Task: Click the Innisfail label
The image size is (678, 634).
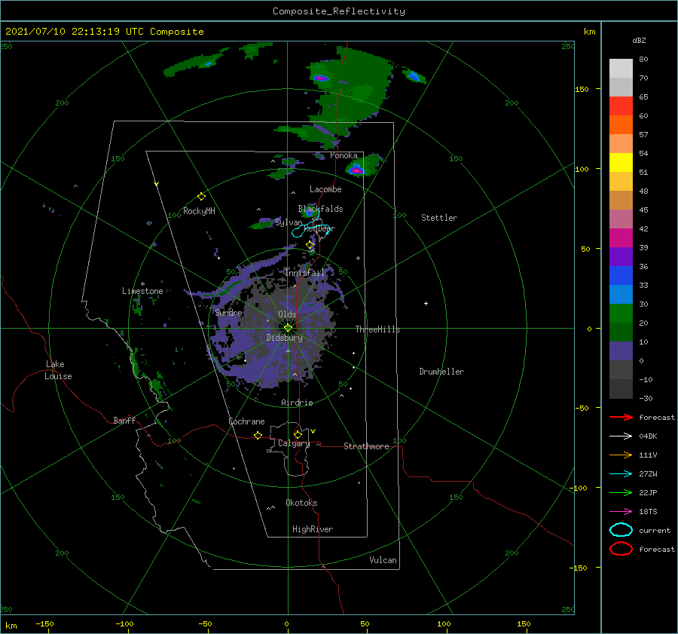Action: tap(304, 273)
